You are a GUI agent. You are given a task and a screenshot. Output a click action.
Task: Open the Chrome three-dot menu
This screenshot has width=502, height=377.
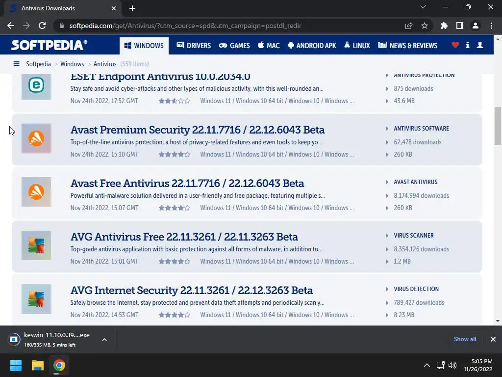point(491,26)
